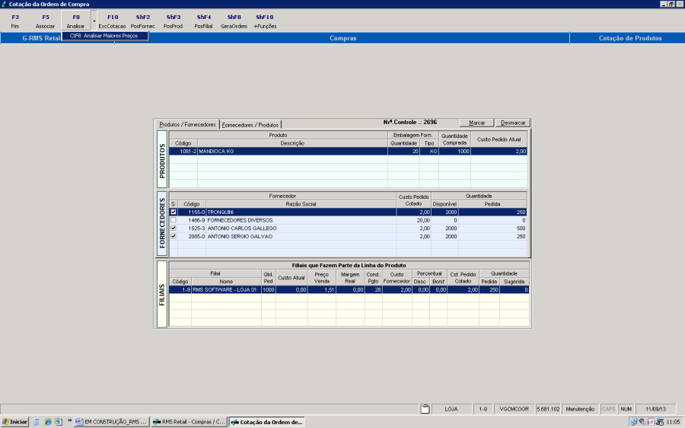Screen dimensions: 685x428
Task: Open ShF2 PosFornec from the toolbar
Action: tap(143, 21)
